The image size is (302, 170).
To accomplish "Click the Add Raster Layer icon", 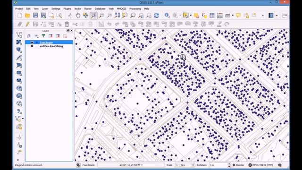I will [x=19, y=42].
